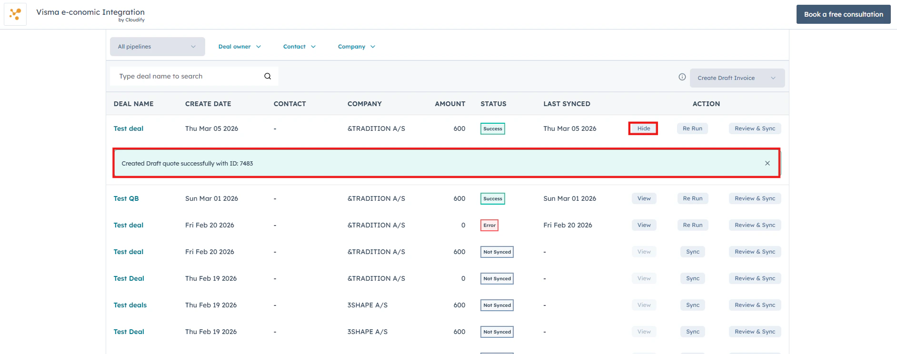
Task: Click the Not Synced badge on Test deals row
Action: (x=497, y=305)
